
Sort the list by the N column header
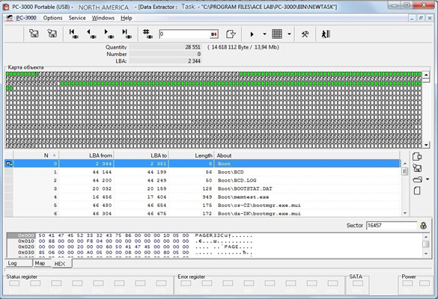point(36,155)
